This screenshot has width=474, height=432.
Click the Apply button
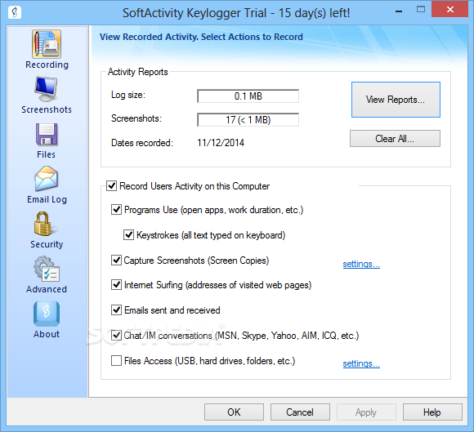366,412
